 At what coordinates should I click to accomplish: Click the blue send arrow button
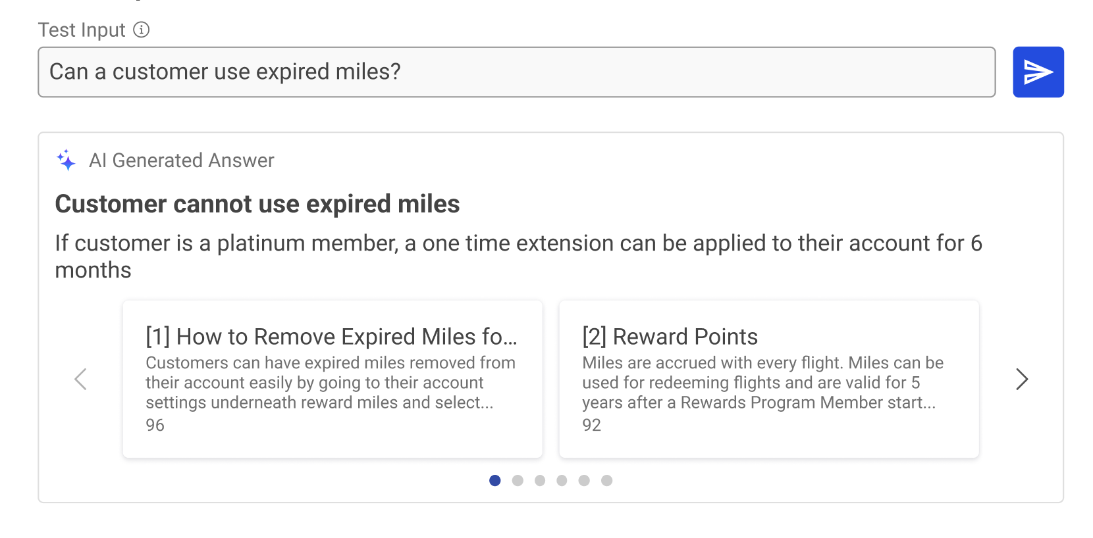tap(1038, 72)
